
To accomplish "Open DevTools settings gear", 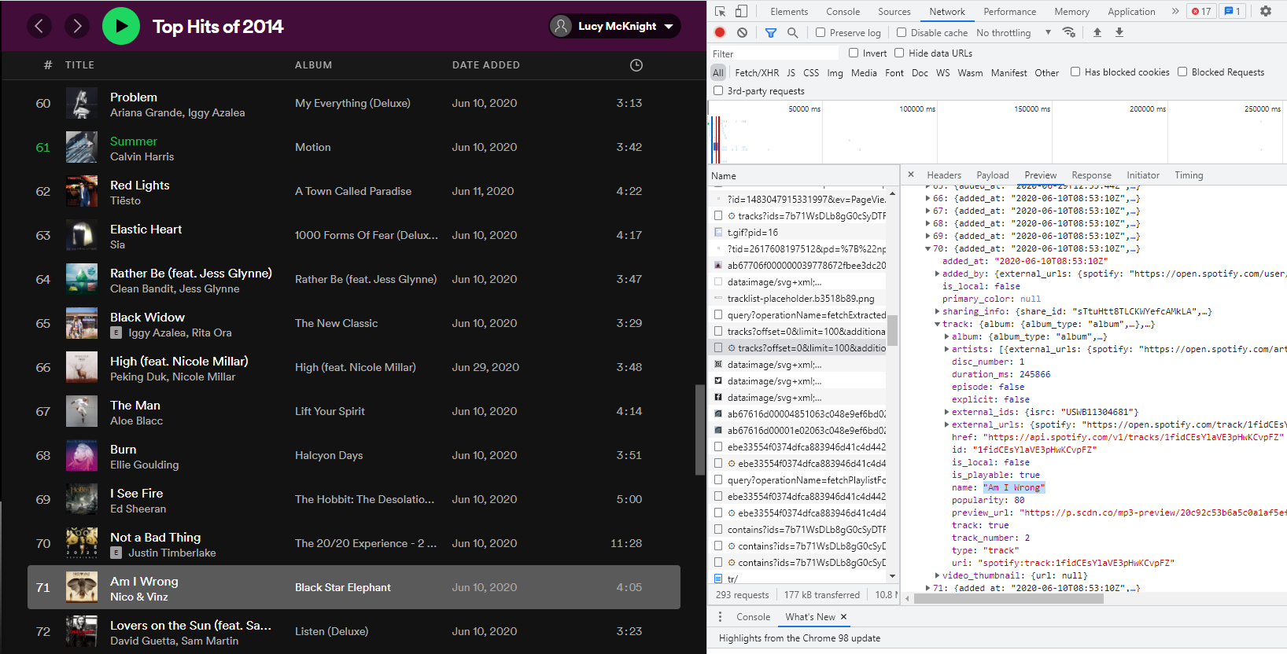I will (x=1265, y=11).
